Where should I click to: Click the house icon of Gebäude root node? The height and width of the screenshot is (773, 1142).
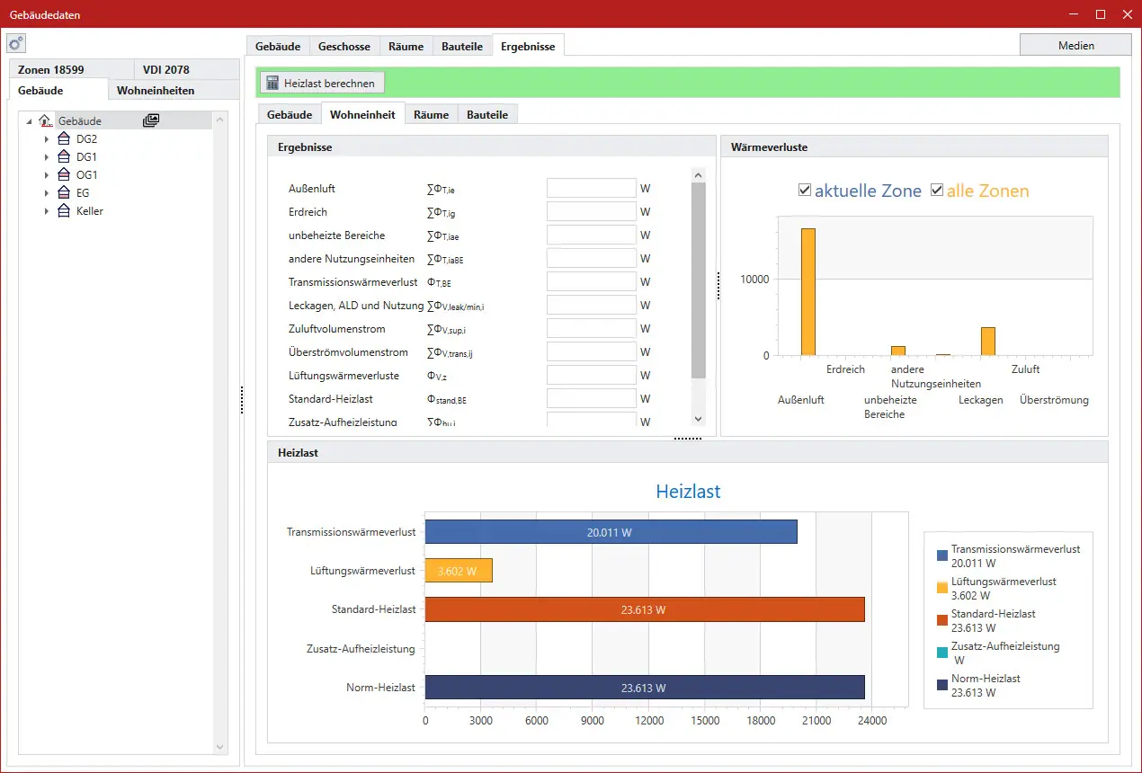45,120
